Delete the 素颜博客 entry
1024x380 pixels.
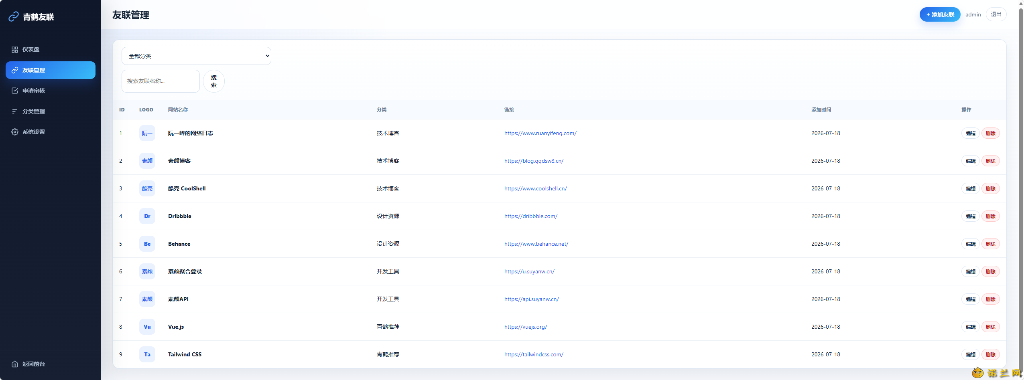(x=990, y=161)
